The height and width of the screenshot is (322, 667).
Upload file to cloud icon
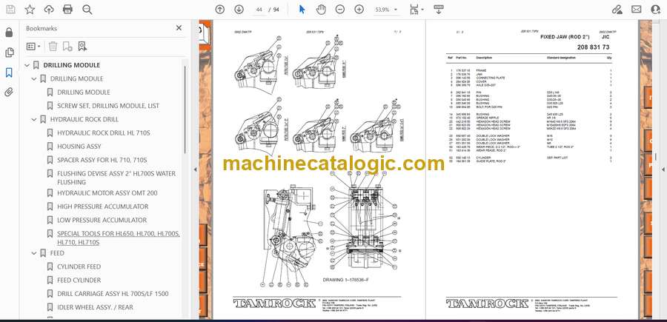click(x=49, y=10)
